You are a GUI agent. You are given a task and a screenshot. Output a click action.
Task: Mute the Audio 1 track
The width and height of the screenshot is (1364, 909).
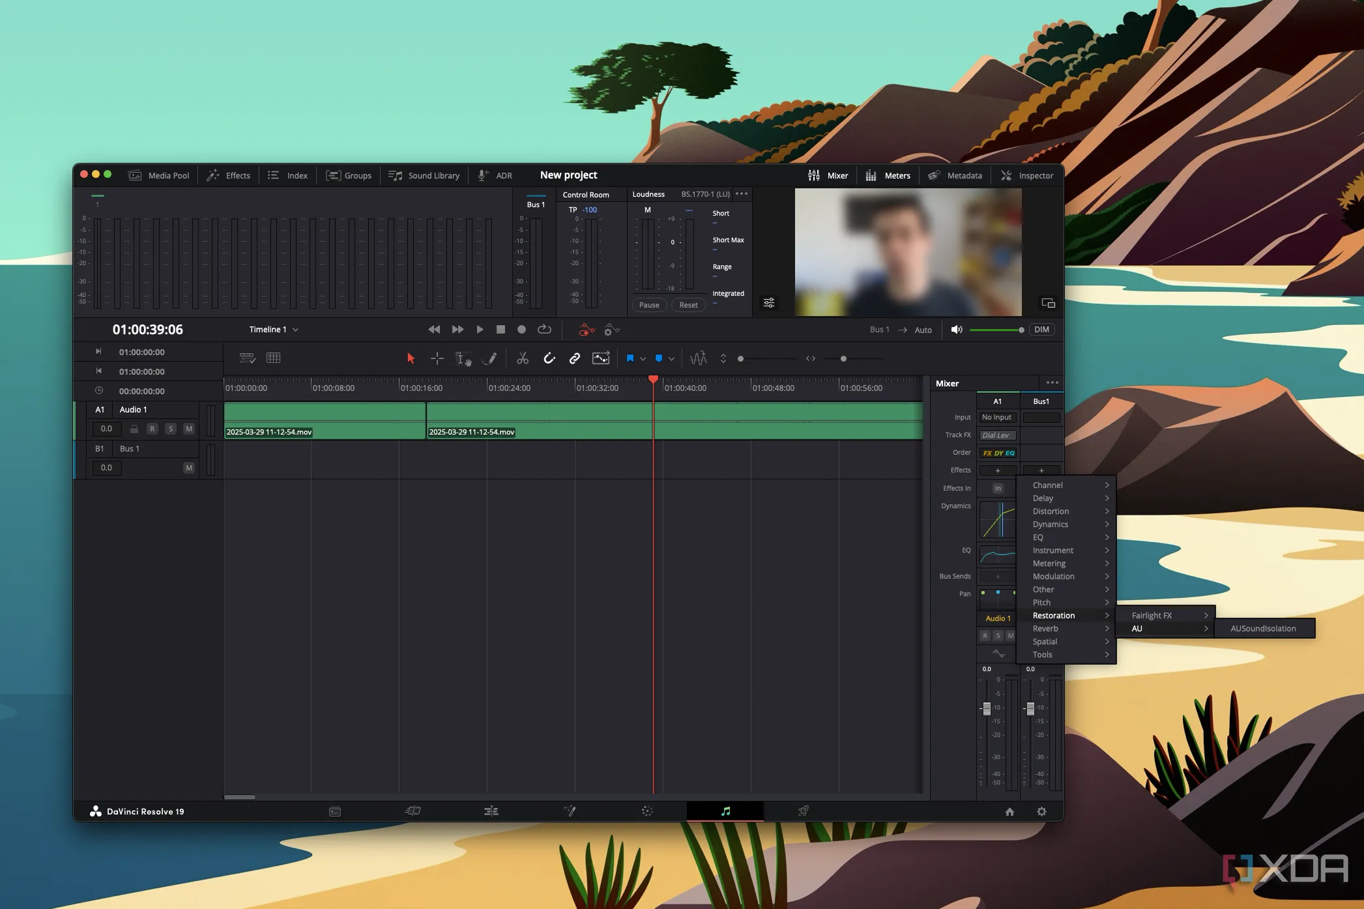tap(189, 429)
